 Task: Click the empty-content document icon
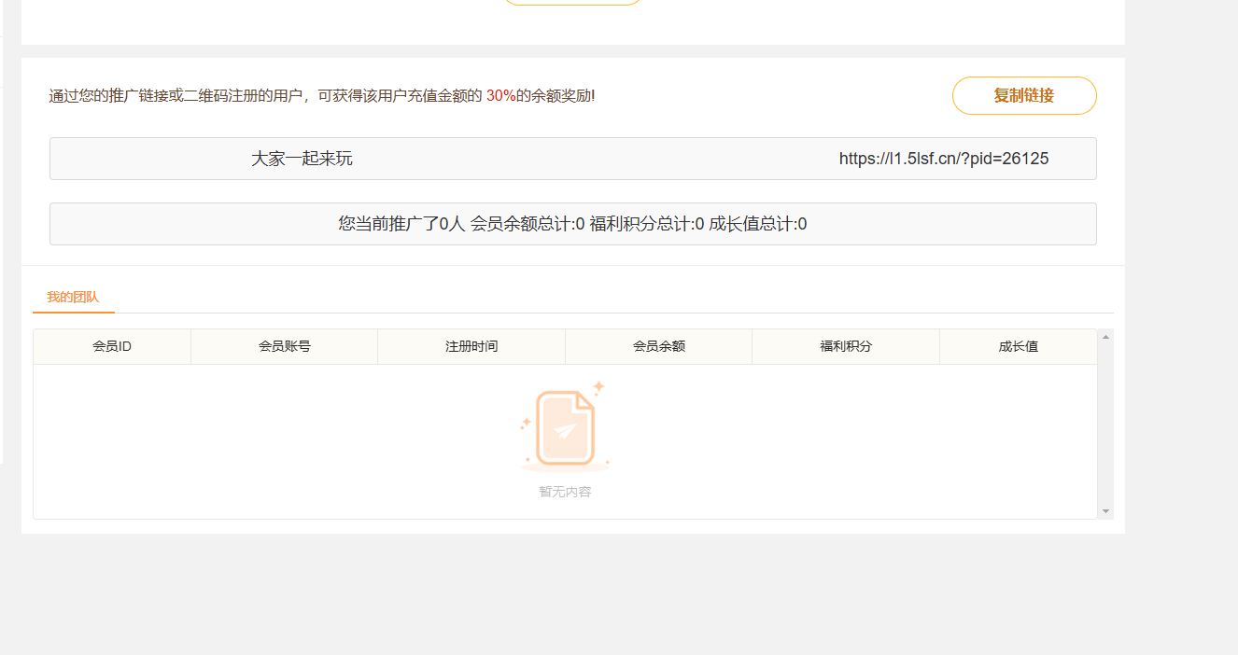pyautogui.click(x=565, y=427)
